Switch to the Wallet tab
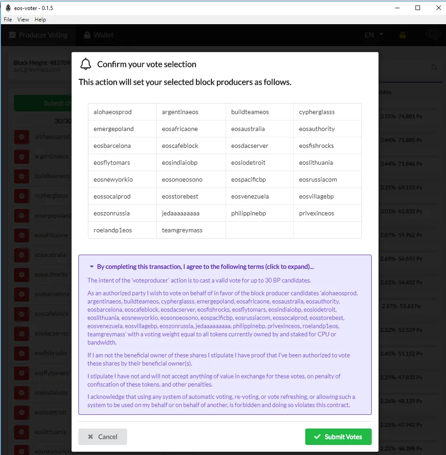 [99, 35]
